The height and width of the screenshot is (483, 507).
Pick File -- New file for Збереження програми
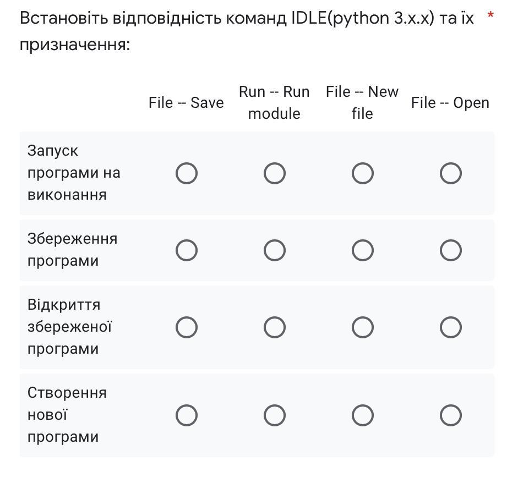pos(362,251)
